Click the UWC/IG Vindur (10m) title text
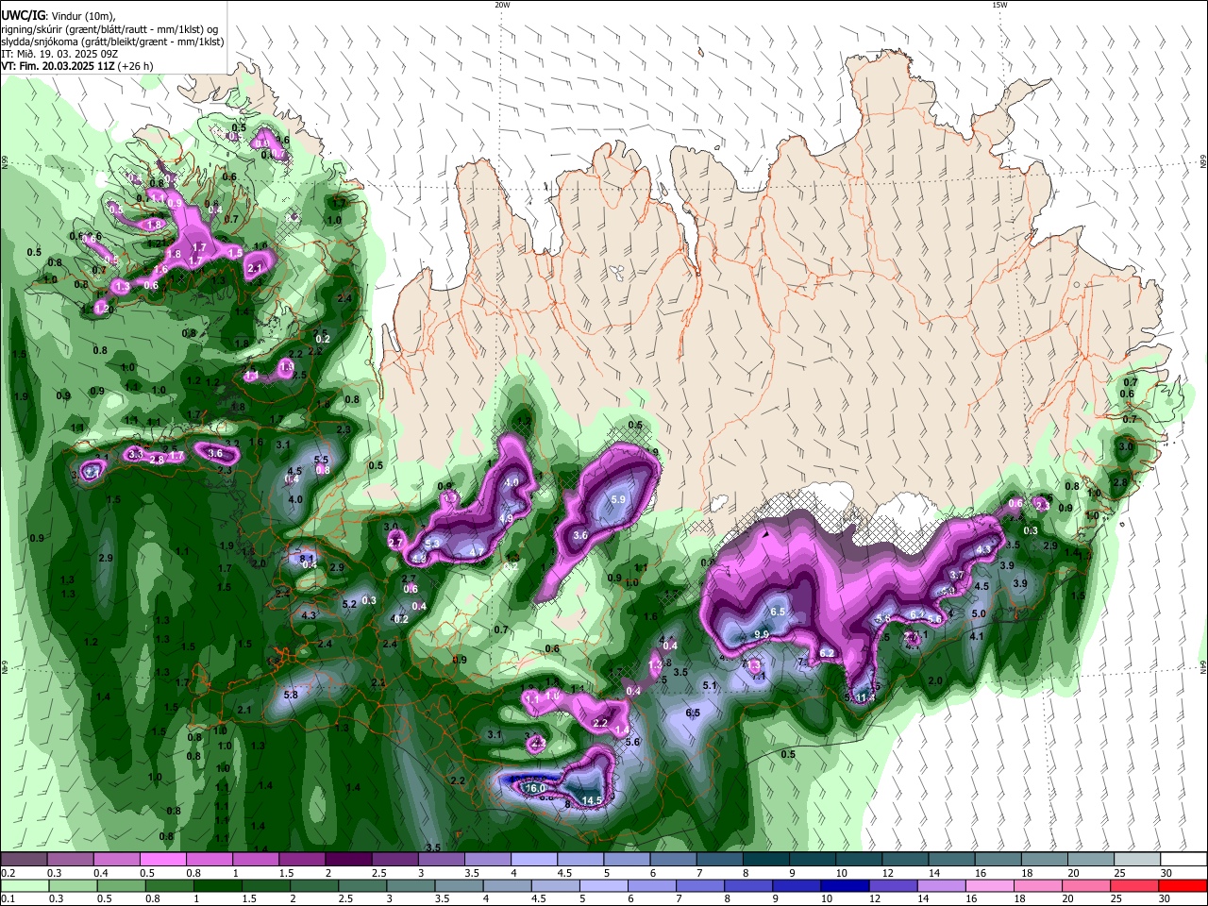The width and height of the screenshot is (1208, 906). point(59,16)
